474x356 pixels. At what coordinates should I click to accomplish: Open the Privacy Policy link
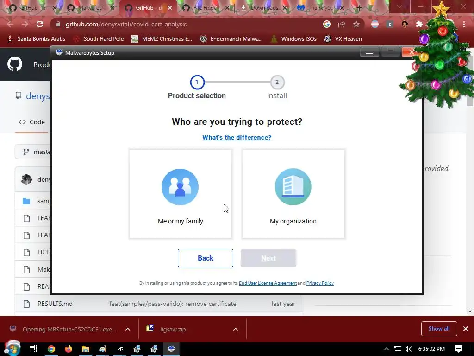(x=320, y=283)
